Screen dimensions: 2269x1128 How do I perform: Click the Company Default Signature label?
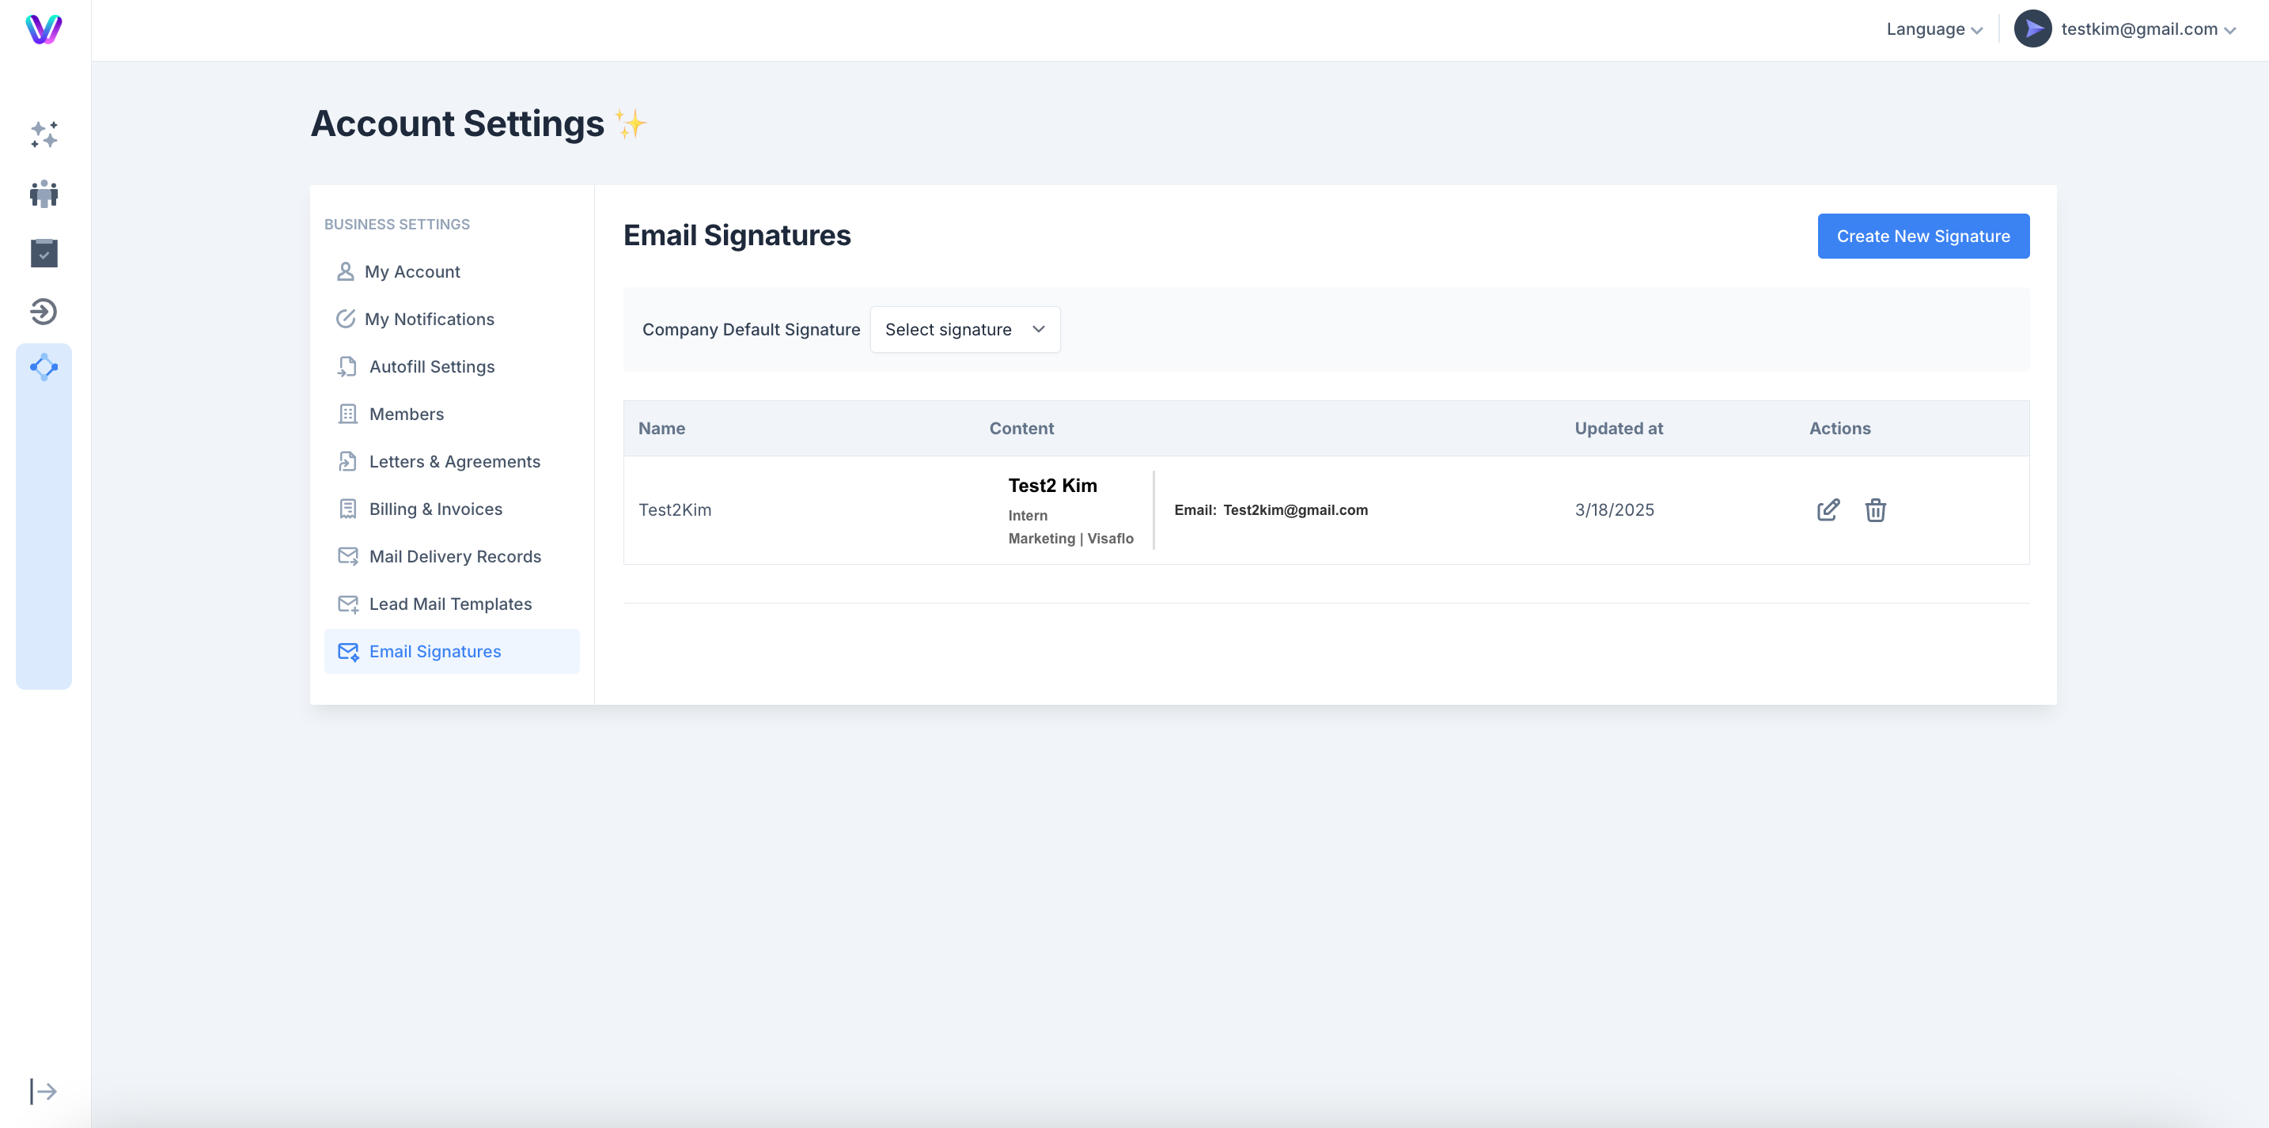pyautogui.click(x=751, y=329)
